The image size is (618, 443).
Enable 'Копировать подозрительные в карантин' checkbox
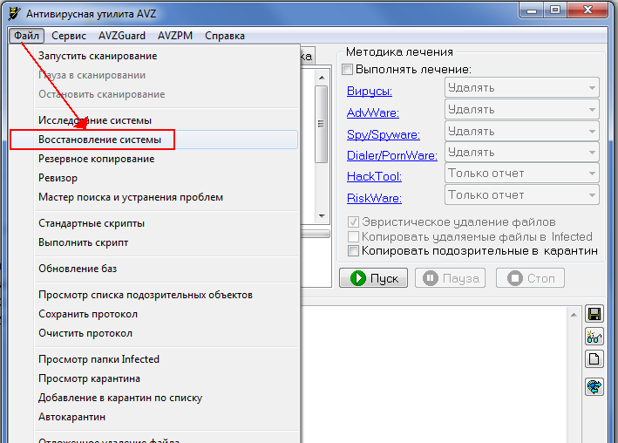pyautogui.click(x=353, y=251)
